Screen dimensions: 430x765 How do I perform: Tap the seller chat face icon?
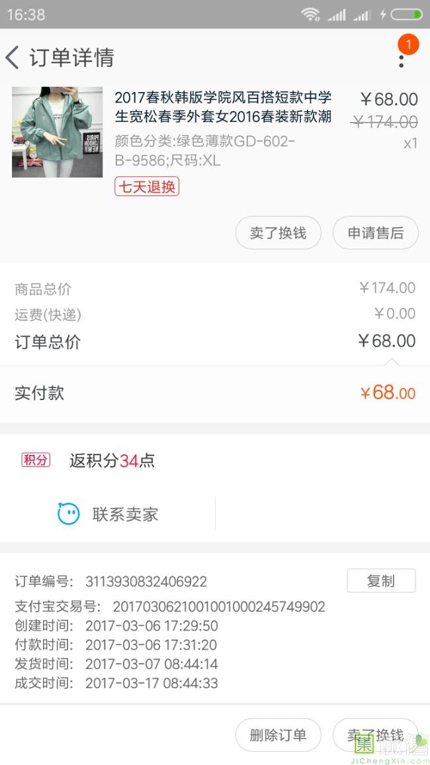tap(69, 514)
